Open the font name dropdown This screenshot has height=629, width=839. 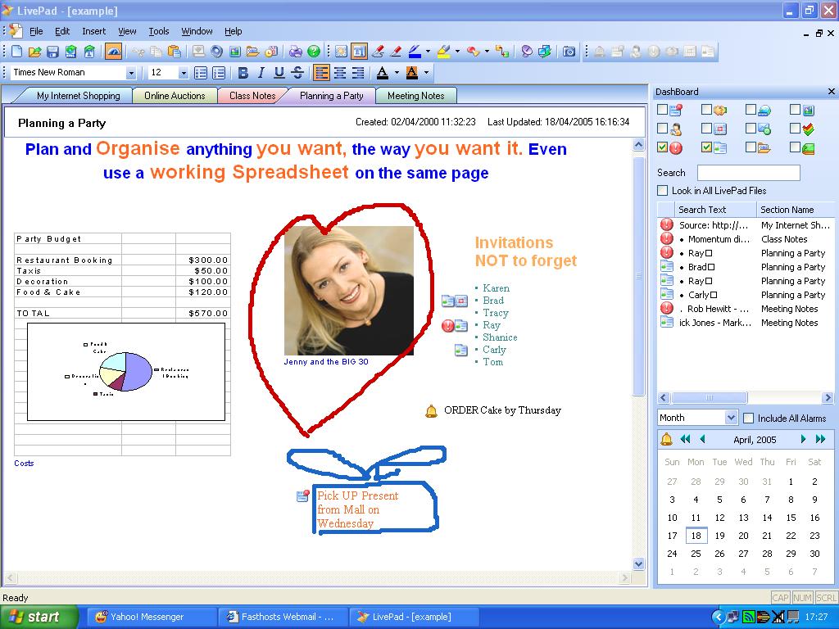[x=130, y=73]
